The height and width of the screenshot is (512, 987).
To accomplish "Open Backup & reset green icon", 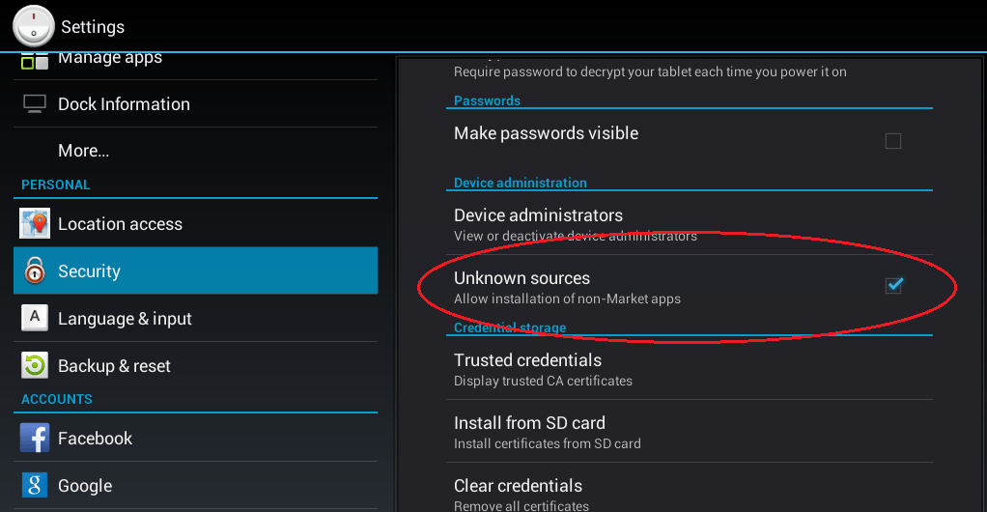I will click(x=35, y=365).
